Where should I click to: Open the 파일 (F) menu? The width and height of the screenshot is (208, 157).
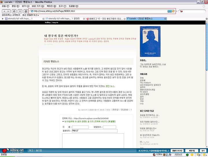[5, 6]
